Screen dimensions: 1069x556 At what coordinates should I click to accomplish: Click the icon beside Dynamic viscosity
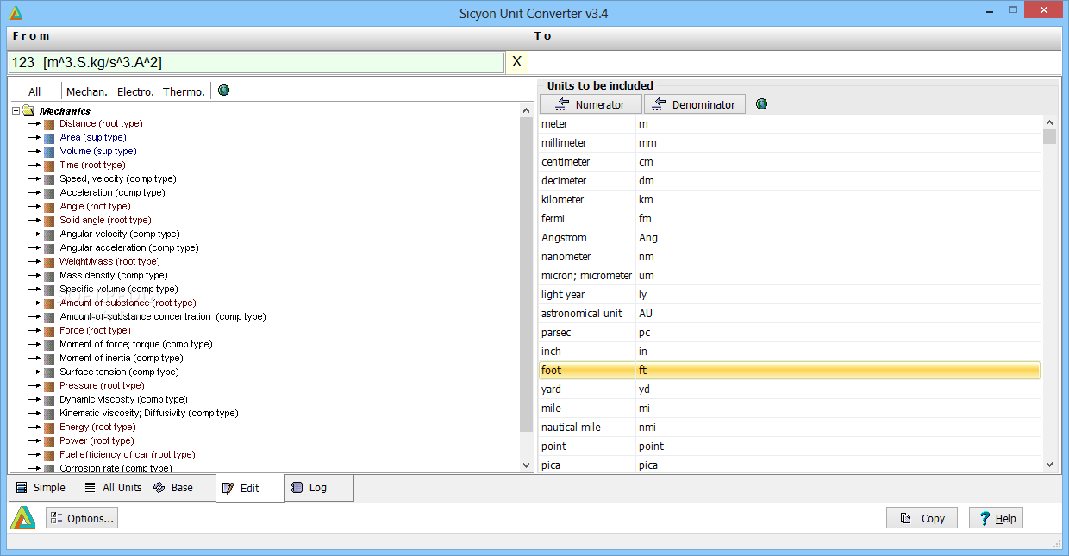click(x=49, y=400)
